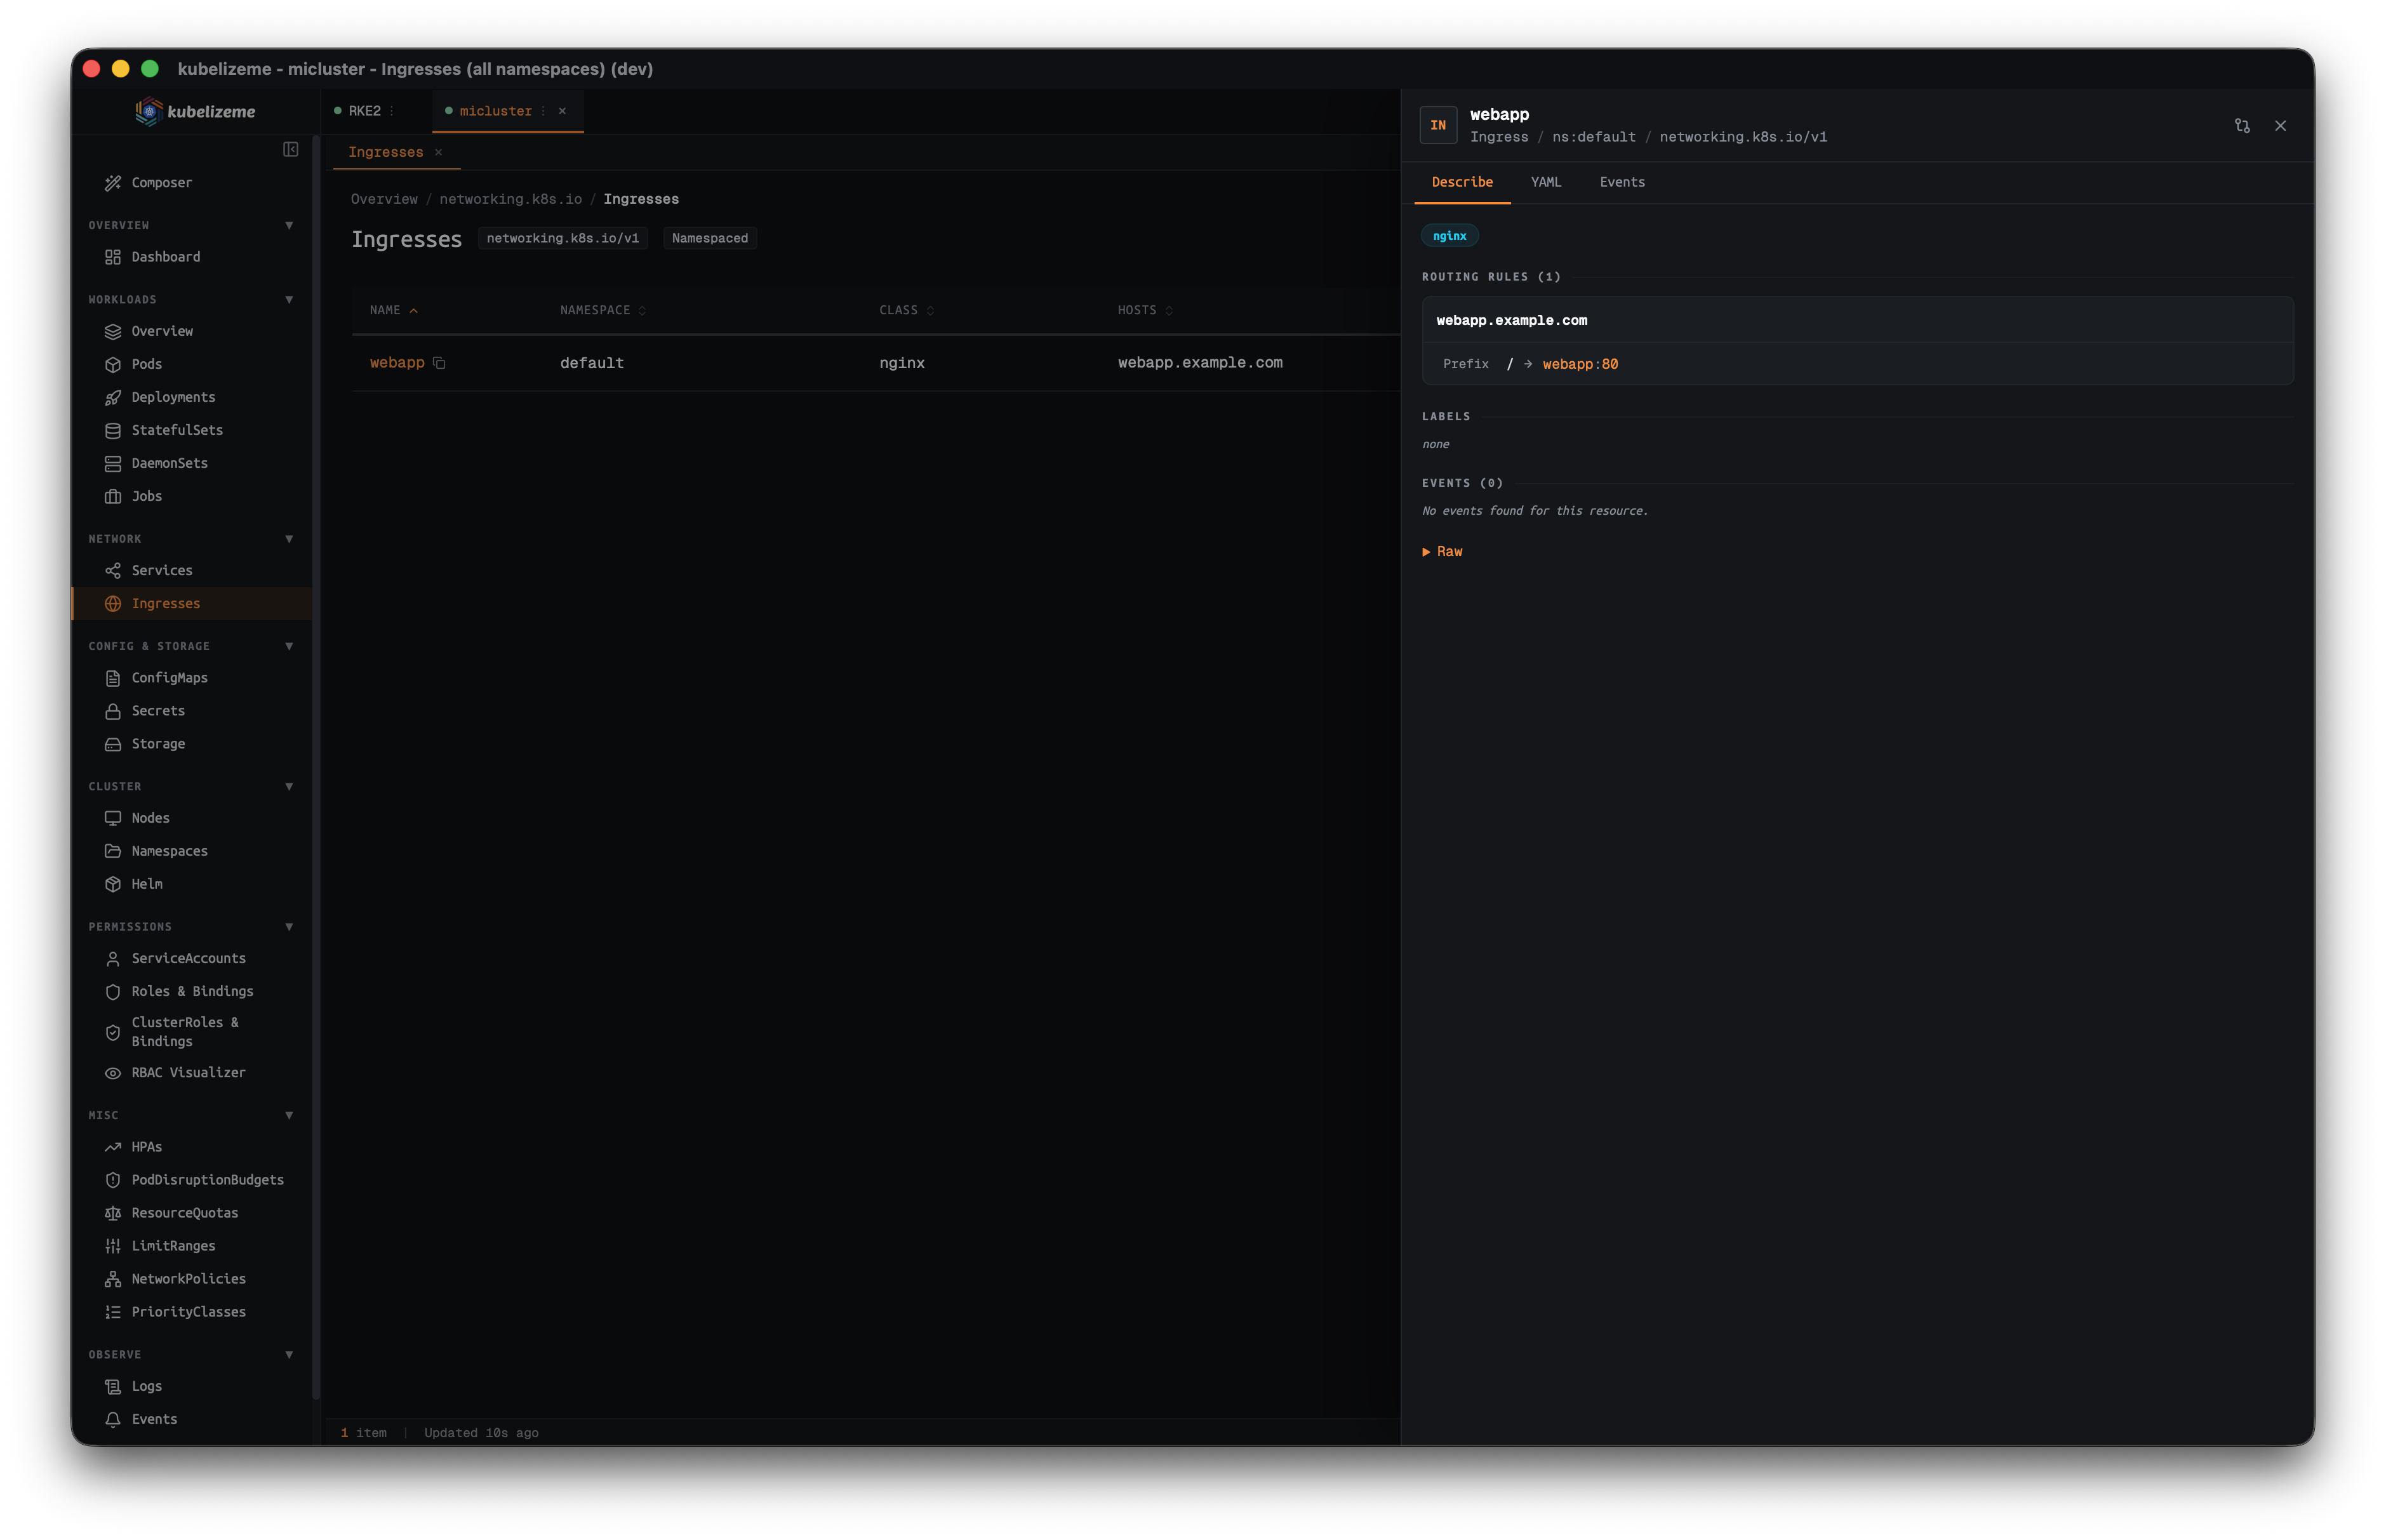This screenshot has height=1540, width=2386.
Task: Select the Describe tab
Action: (x=1462, y=182)
